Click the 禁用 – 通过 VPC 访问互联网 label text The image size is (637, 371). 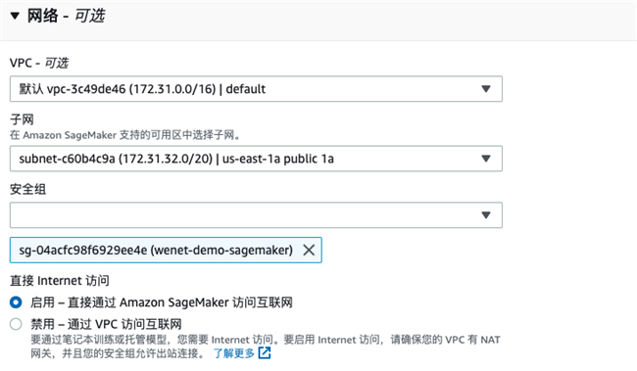(106, 324)
